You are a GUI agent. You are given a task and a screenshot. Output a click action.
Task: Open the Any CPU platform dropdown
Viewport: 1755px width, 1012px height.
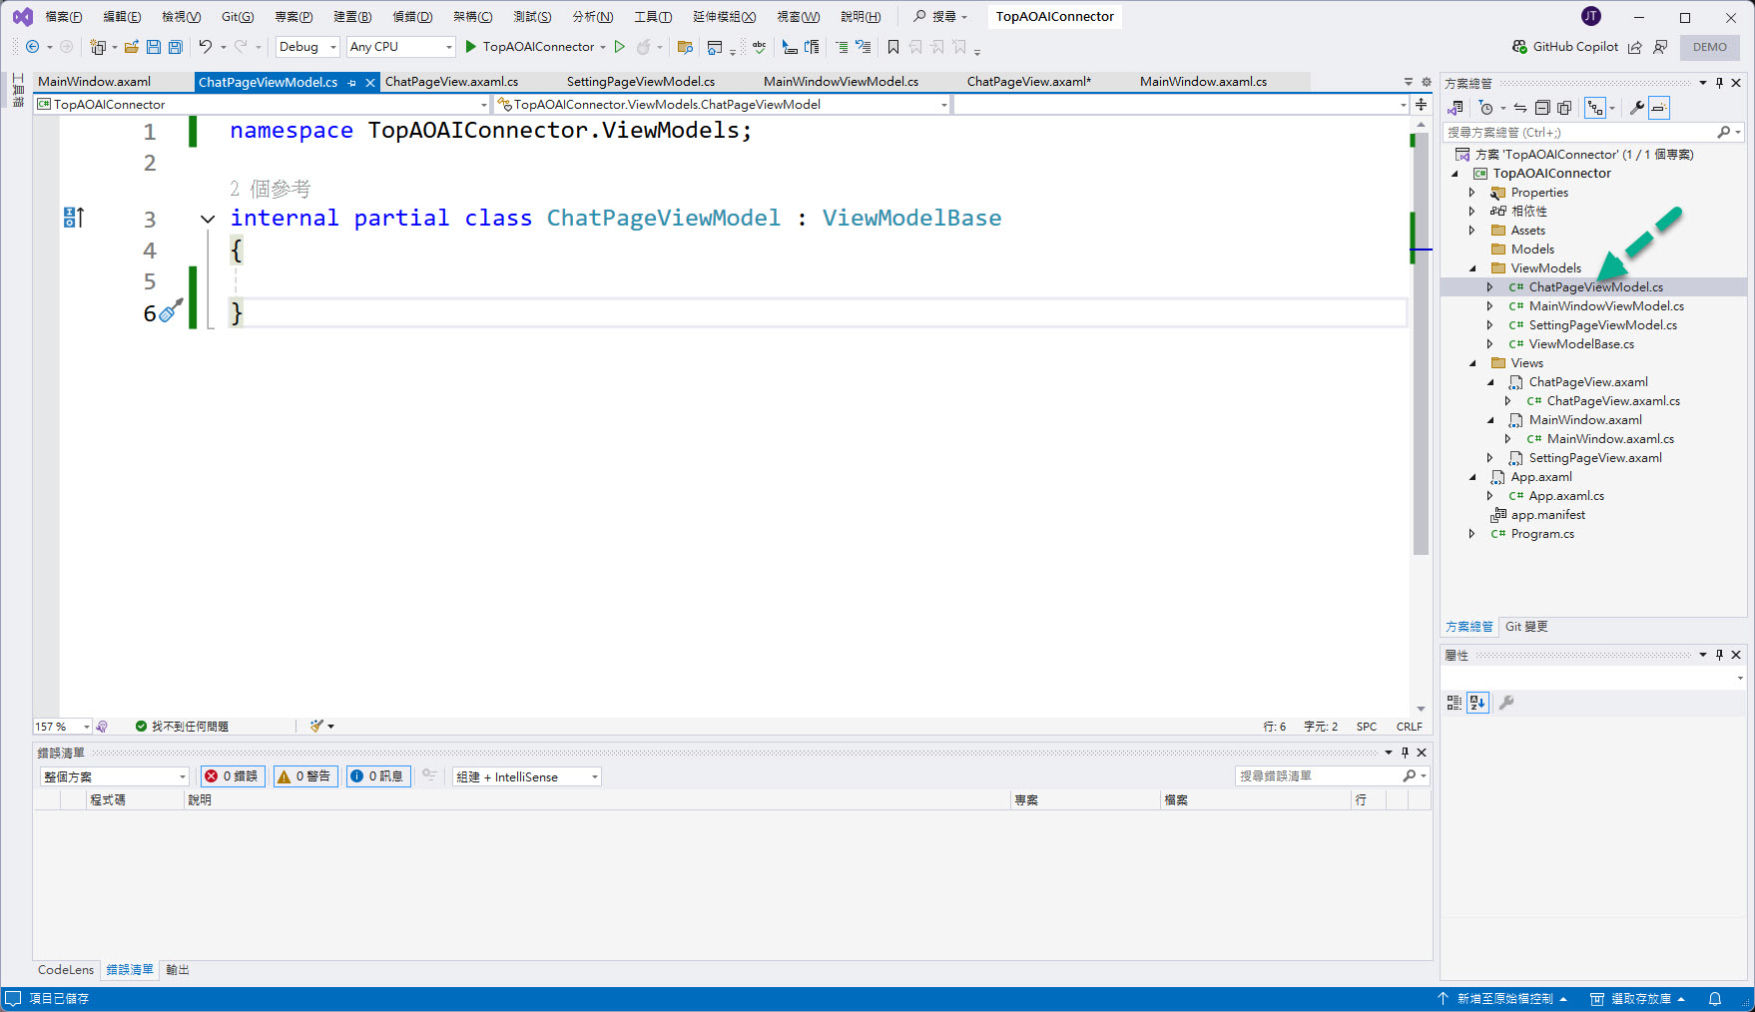400,47
